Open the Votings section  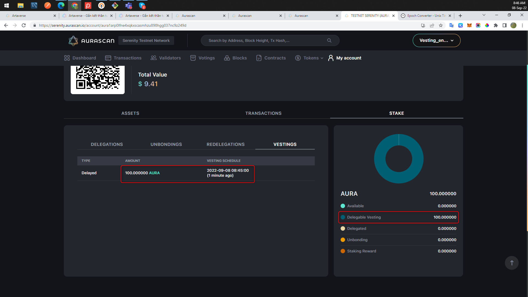(x=193, y=58)
